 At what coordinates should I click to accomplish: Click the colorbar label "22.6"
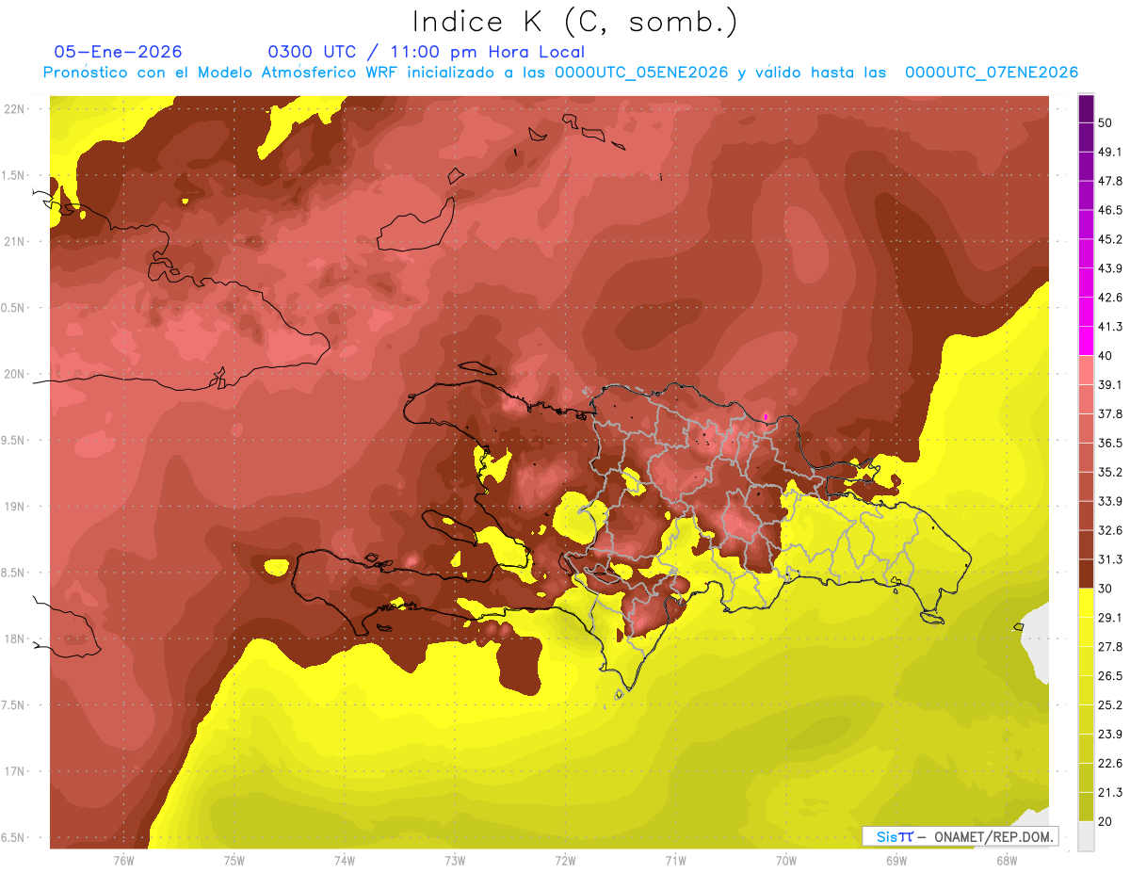pos(1110,764)
